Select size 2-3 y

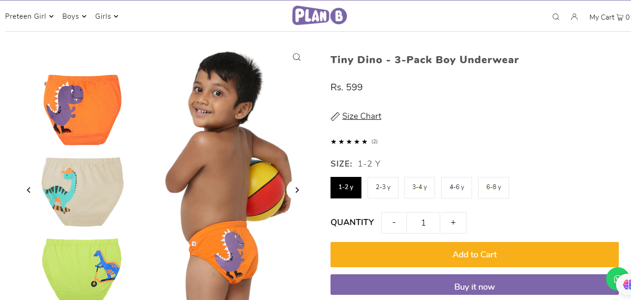[x=383, y=187]
